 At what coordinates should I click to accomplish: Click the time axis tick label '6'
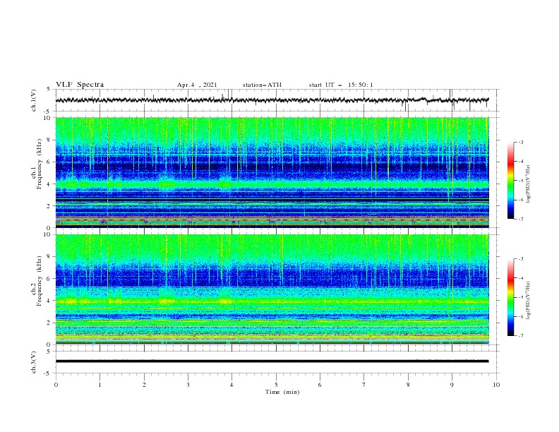click(320, 385)
